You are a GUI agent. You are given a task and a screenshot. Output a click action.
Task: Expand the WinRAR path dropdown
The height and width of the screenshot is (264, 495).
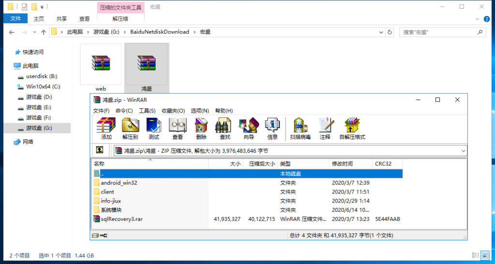click(x=463, y=151)
